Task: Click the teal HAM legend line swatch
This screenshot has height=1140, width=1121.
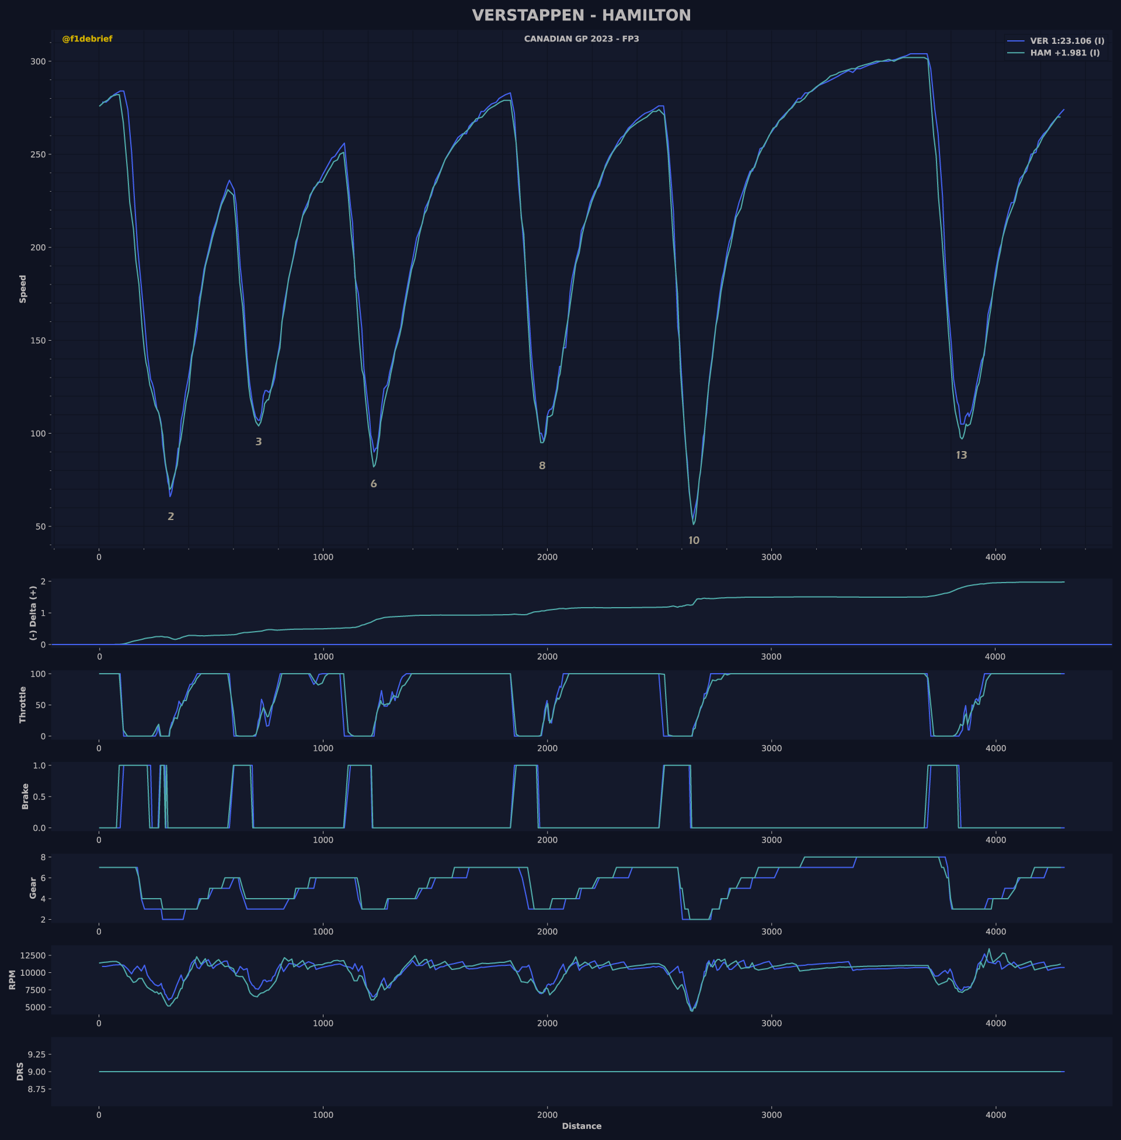Action: (1016, 53)
